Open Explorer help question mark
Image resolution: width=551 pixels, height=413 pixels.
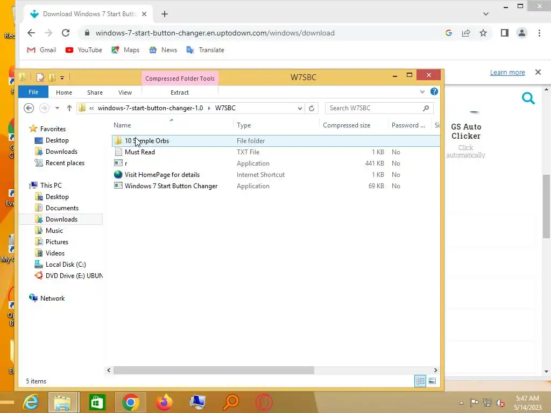pyautogui.click(x=434, y=91)
